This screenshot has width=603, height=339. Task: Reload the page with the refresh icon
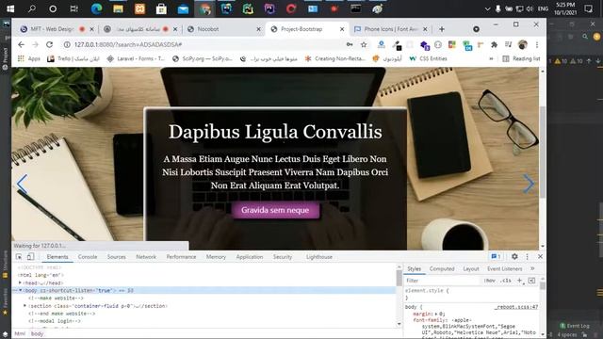49,44
